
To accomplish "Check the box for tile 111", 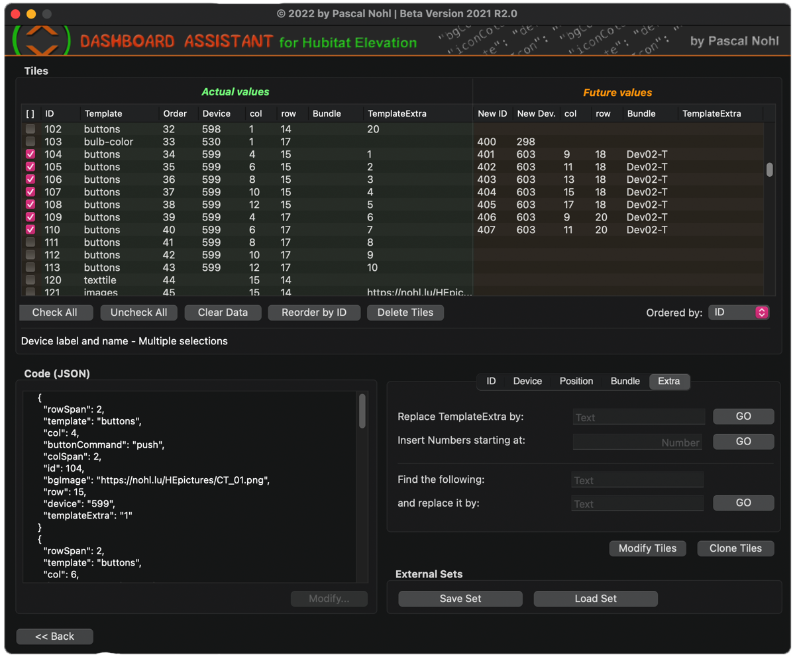I will tap(30, 242).
